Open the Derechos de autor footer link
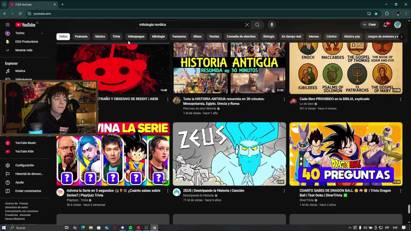This screenshot has width=411, height=231. 16,207
